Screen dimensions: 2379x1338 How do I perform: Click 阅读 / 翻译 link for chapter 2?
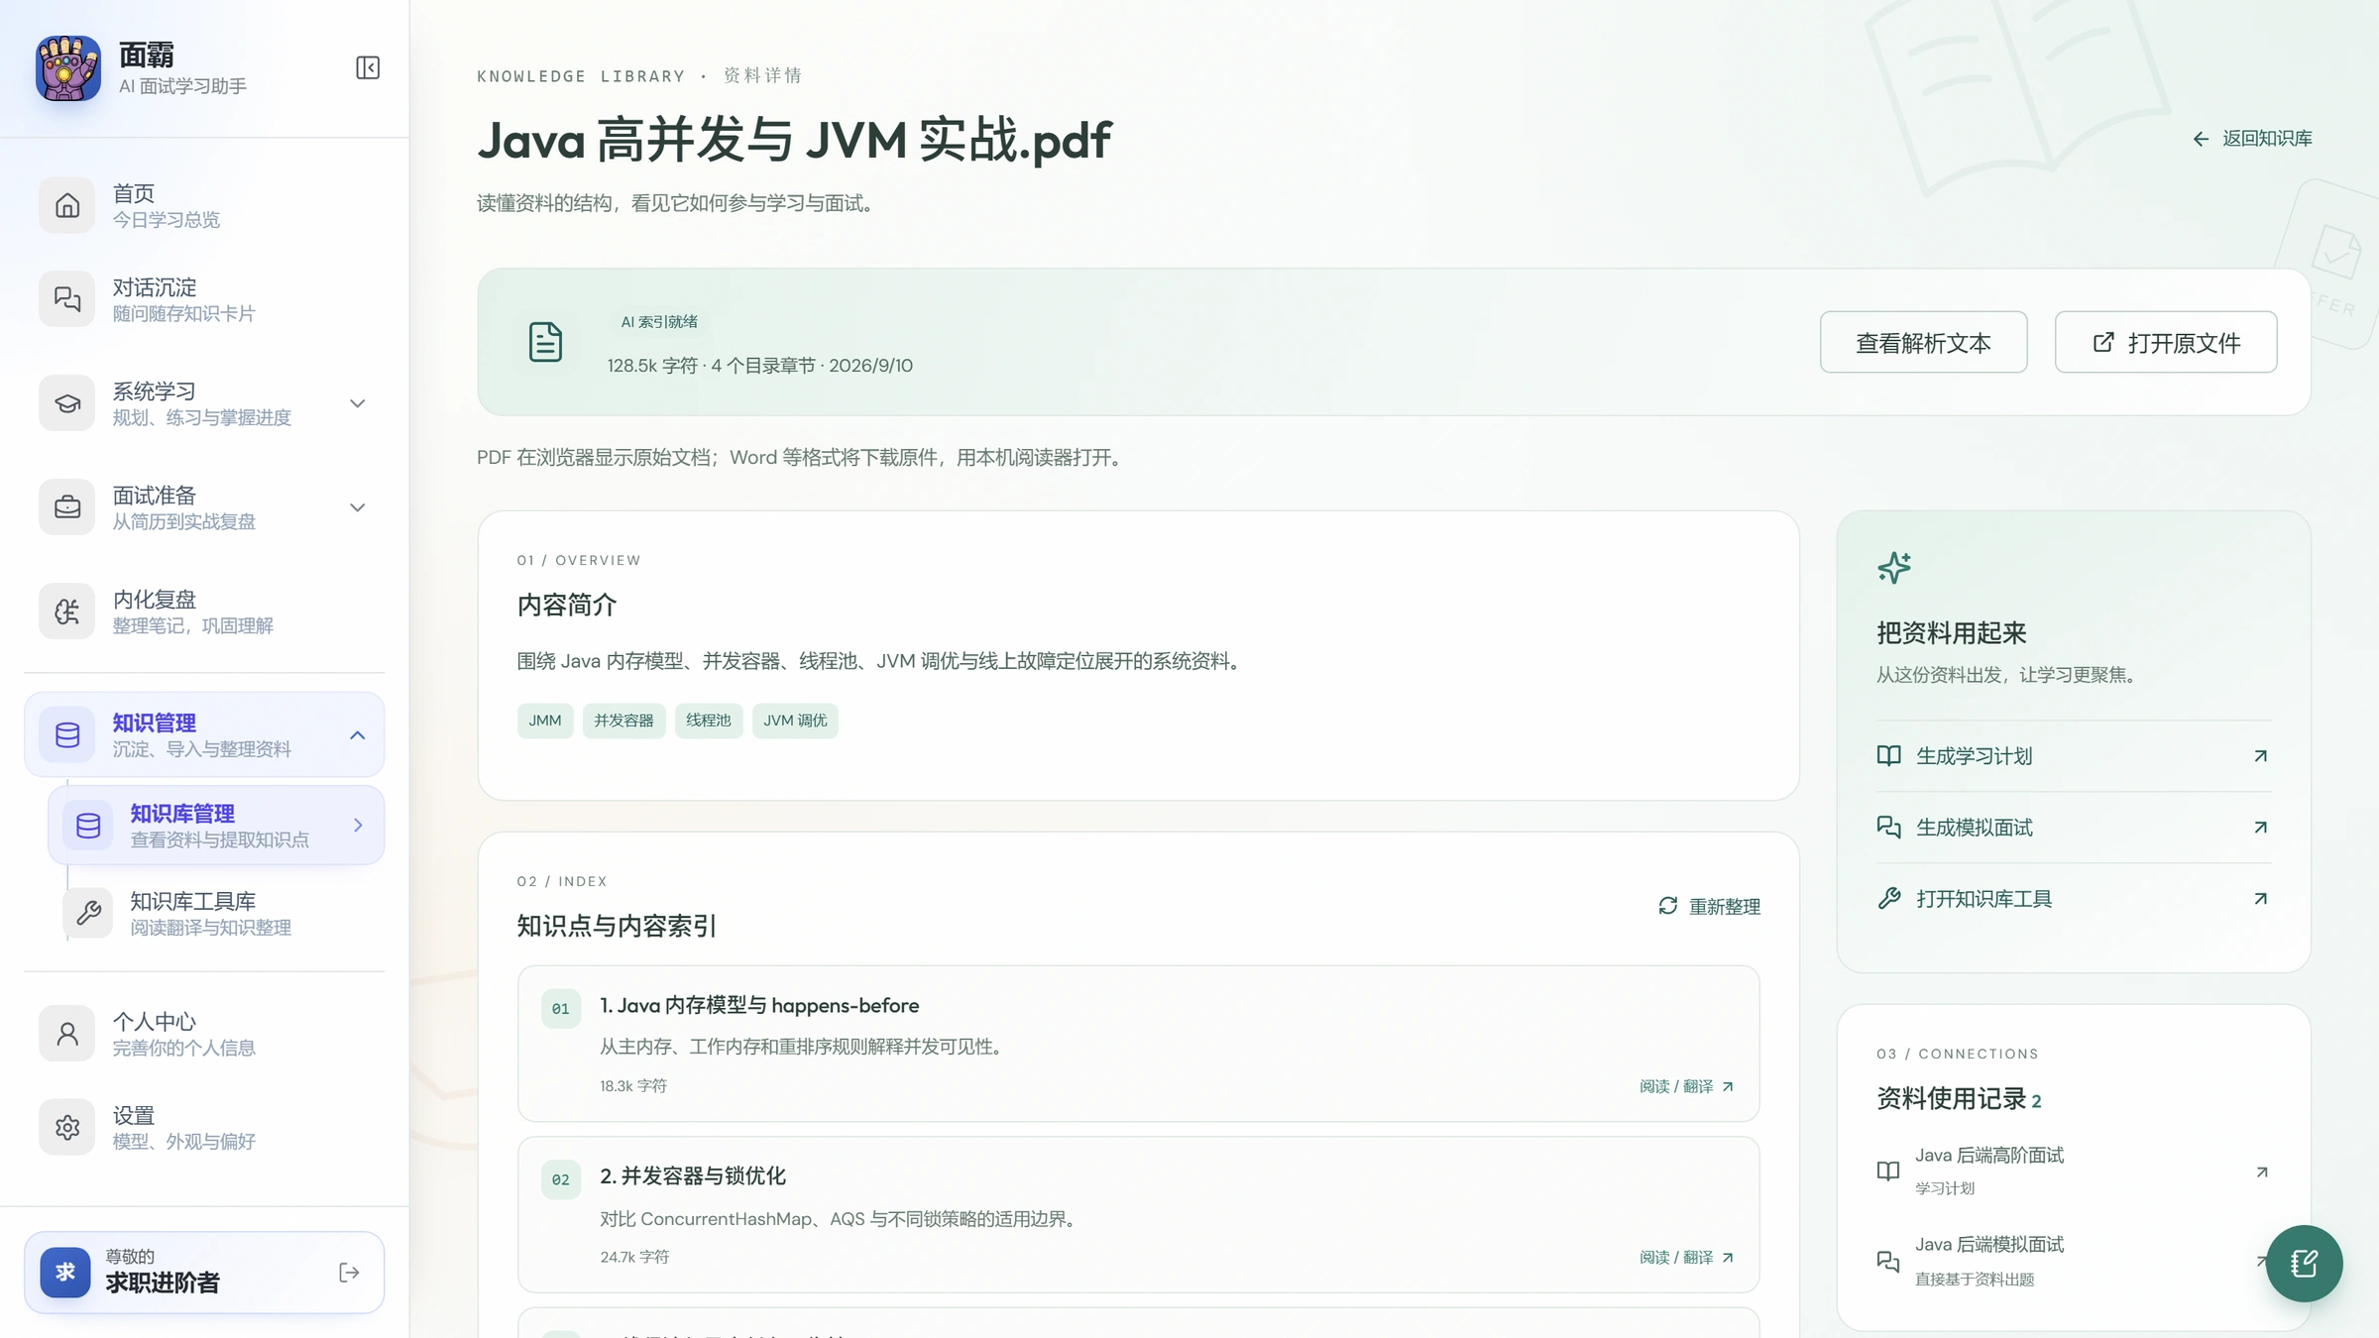click(1686, 1257)
